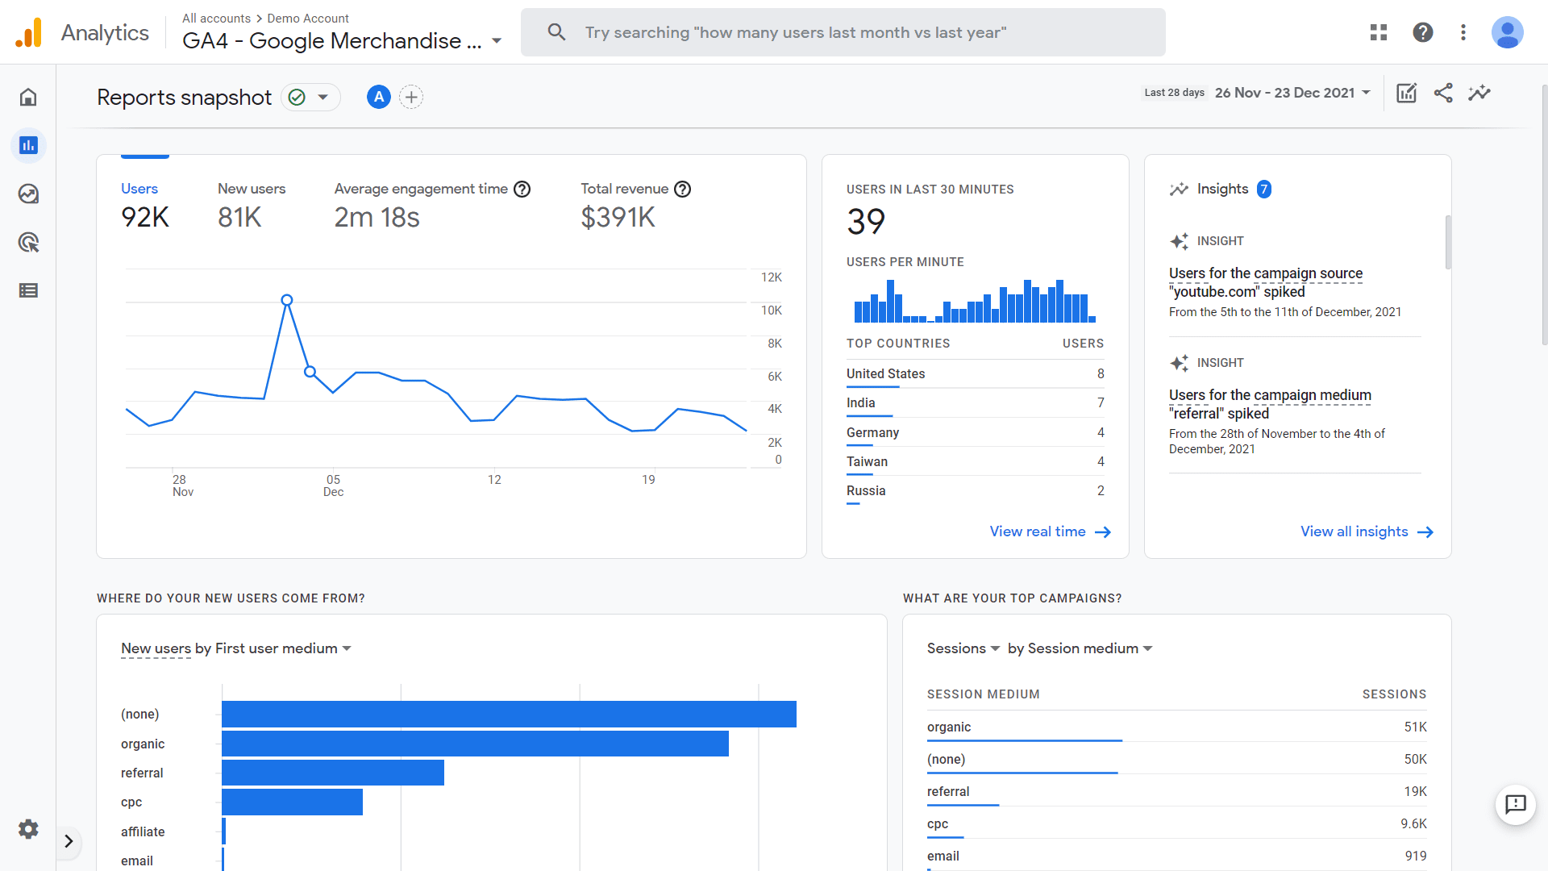Click the (none) session medium row

click(x=1176, y=760)
